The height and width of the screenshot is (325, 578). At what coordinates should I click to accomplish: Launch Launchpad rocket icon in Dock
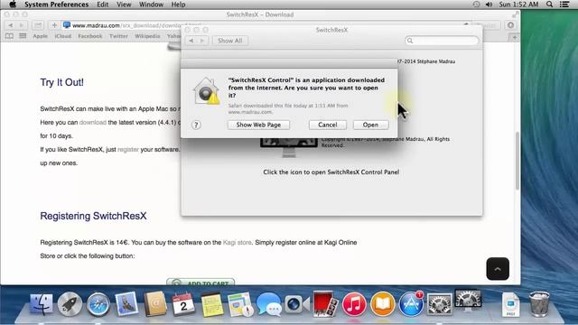[70, 304]
